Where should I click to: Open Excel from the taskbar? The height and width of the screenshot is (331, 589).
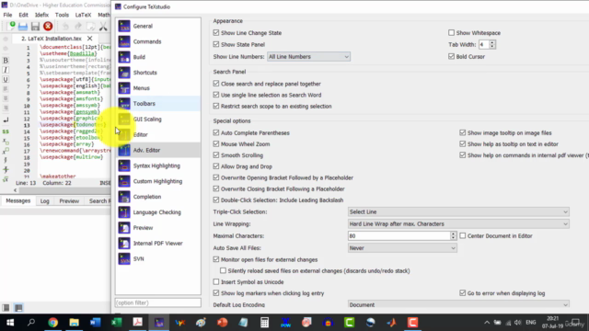coord(117,323)
